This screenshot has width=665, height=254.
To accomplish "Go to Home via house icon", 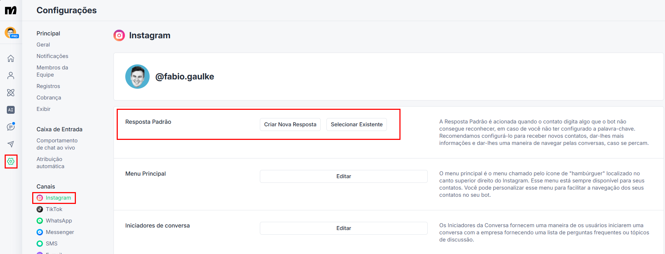I will click(11, 58).
